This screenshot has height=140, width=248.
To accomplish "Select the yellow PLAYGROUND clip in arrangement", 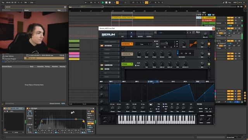I will point(133,17).
